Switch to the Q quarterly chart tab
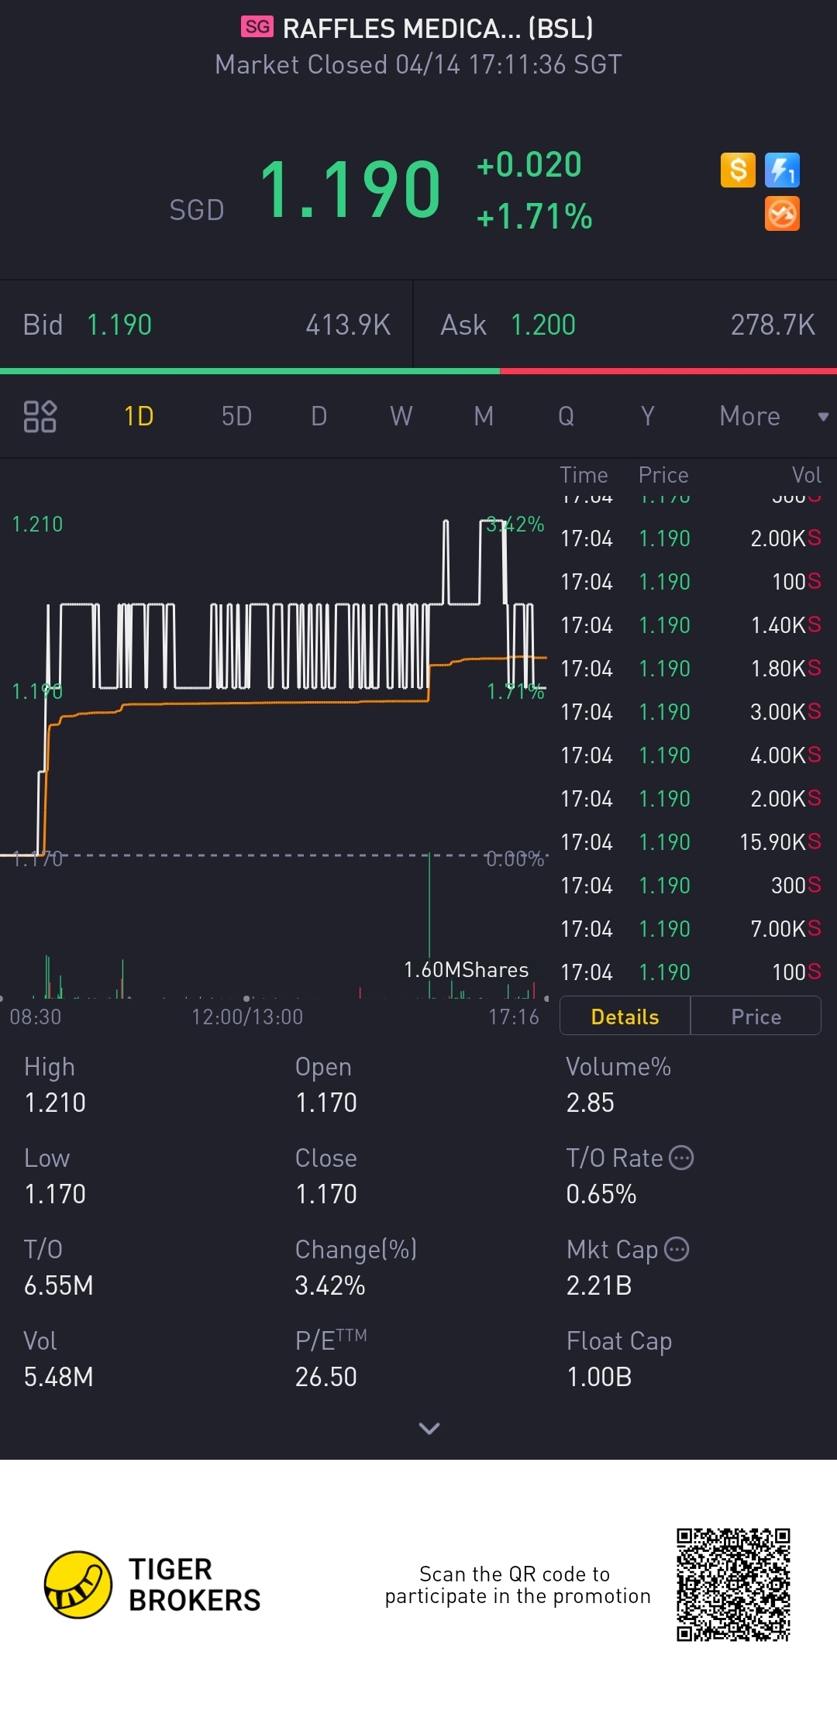 [x=566, y=416]
